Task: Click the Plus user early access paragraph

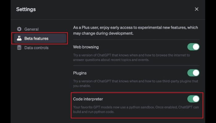Action: [135, 30]
